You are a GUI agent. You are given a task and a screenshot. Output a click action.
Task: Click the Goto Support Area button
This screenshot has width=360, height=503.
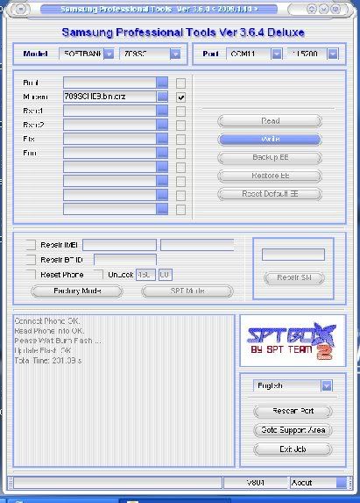click(293, 430)
